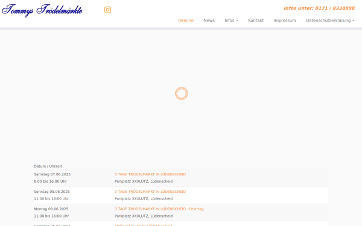Open the Instagram icon link

(x=107, y=10)
